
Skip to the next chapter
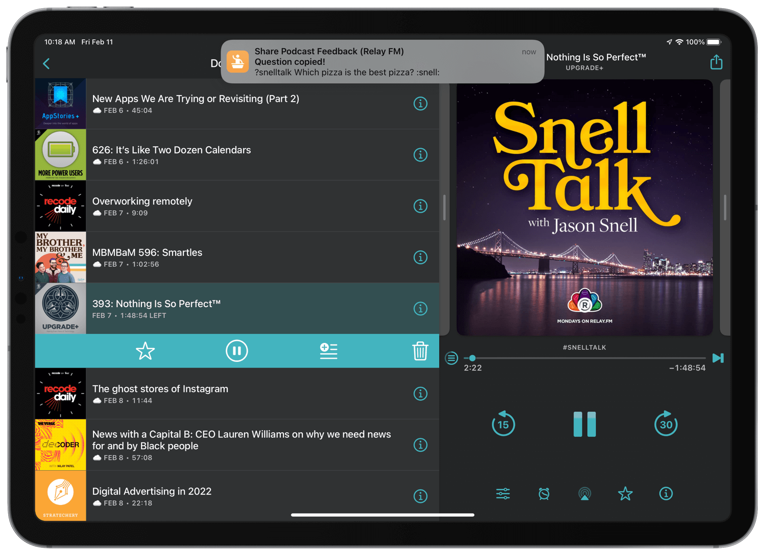point(718,358)
